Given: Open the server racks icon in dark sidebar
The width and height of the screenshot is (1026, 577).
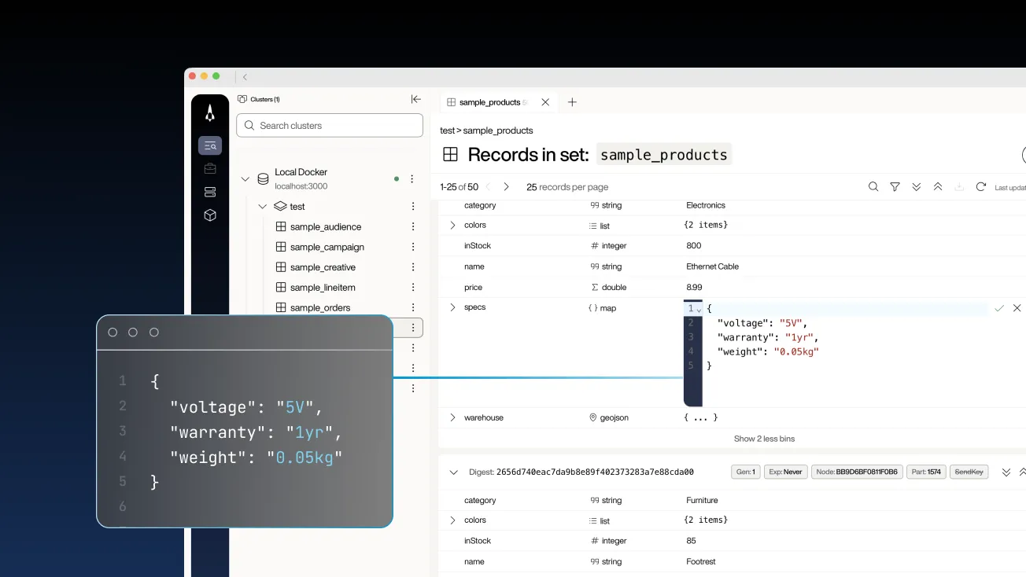Looking at the screenshot, I should (x=209, y=191).
